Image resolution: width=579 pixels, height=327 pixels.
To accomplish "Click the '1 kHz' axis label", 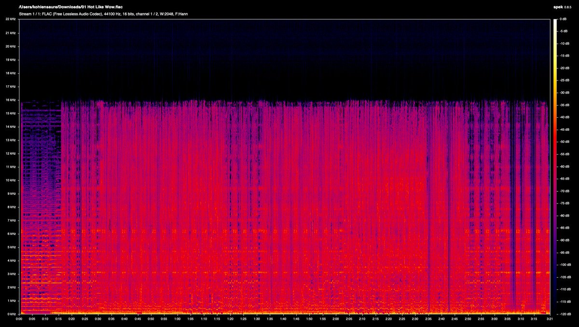I will click(x=12, y=300).
